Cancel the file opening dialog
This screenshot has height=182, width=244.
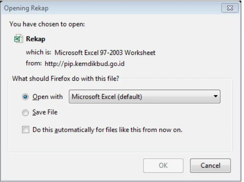210,165
